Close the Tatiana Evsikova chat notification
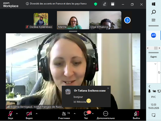The image size is (161, 121). tap(108, 88)
